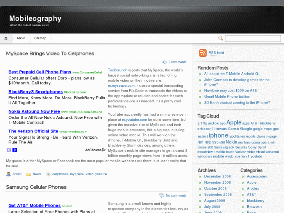
Task: Select the visual voicemail tag
Action: click(268, 152)
